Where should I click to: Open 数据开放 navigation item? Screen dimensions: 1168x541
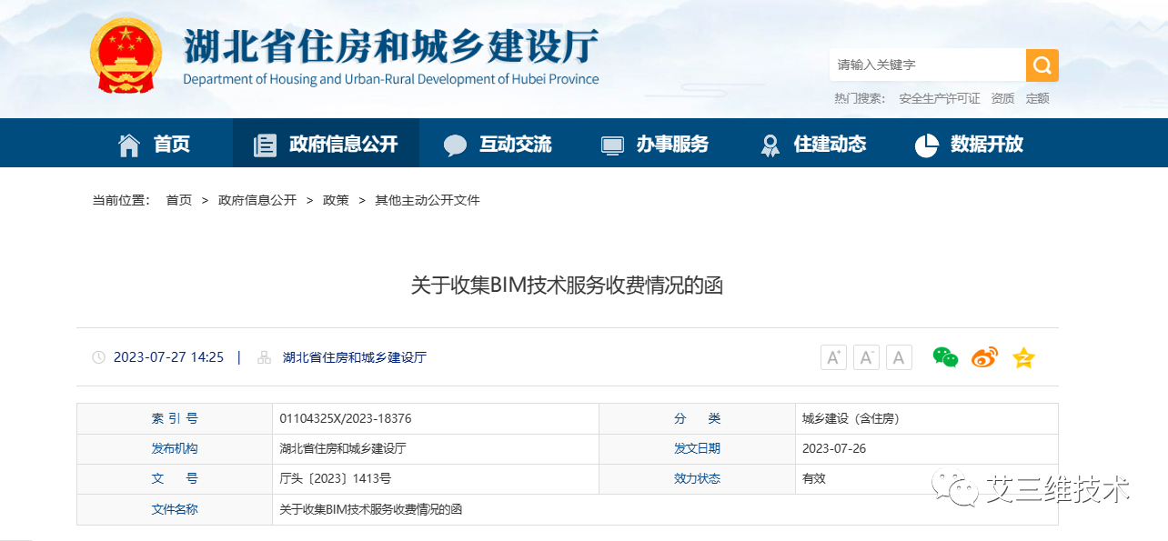pos(970,144)
